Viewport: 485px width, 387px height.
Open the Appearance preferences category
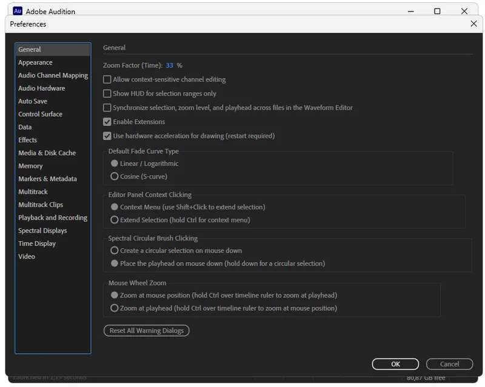(53, 62)
